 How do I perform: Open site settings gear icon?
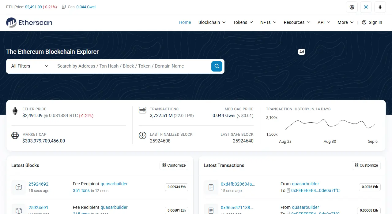click(352, 7)
